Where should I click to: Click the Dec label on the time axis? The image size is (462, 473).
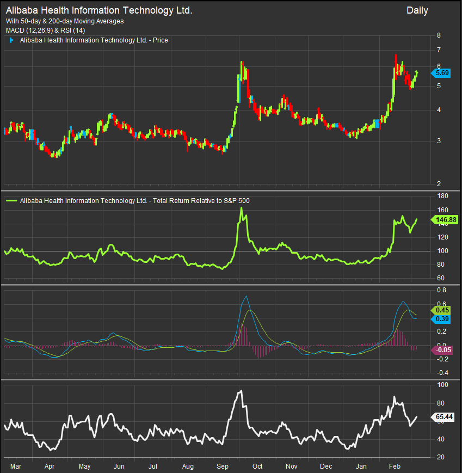326,466
